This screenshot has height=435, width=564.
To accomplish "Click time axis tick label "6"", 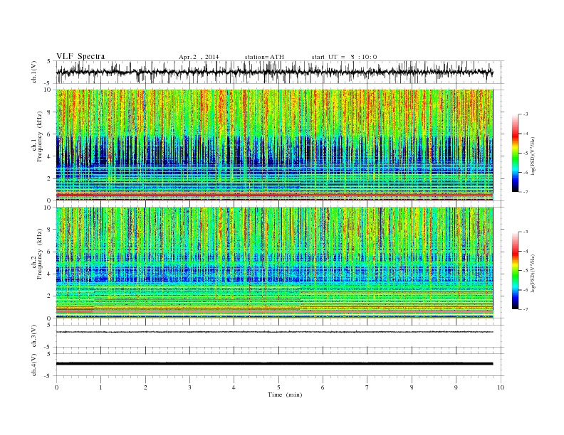I will (323, 387).
